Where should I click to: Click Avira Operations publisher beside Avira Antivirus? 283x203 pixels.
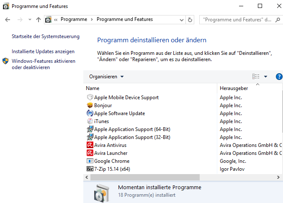(x=250, y=145)
